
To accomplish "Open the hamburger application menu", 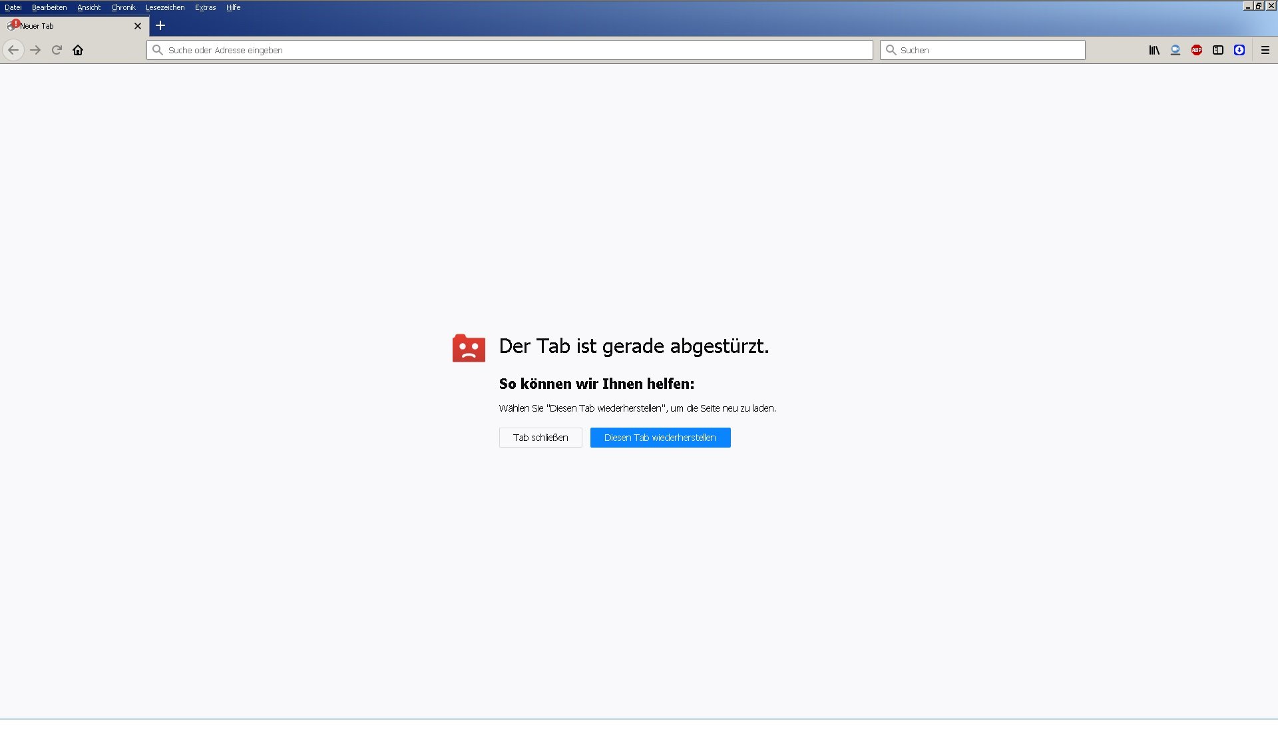I will tap(1265, 50).
